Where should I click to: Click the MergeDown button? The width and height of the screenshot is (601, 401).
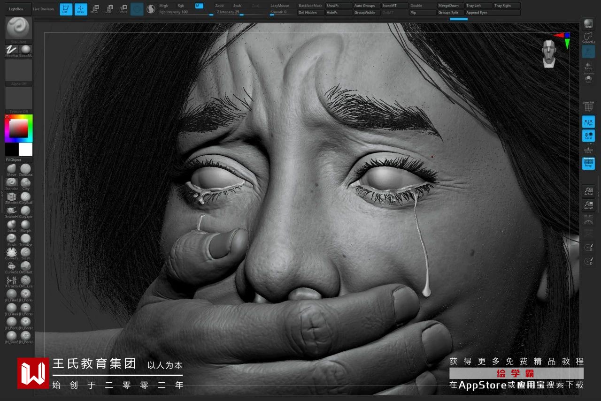451,6
